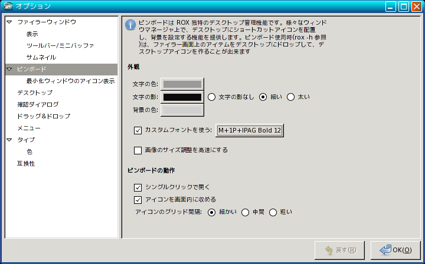Click the blue info icon beside description
The height and width of the screenshot is (264, 425).
click(x=130, y=25)
